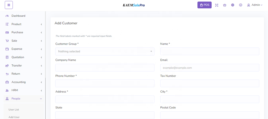
Task: Click the People person icon
Action: (7, 99)
